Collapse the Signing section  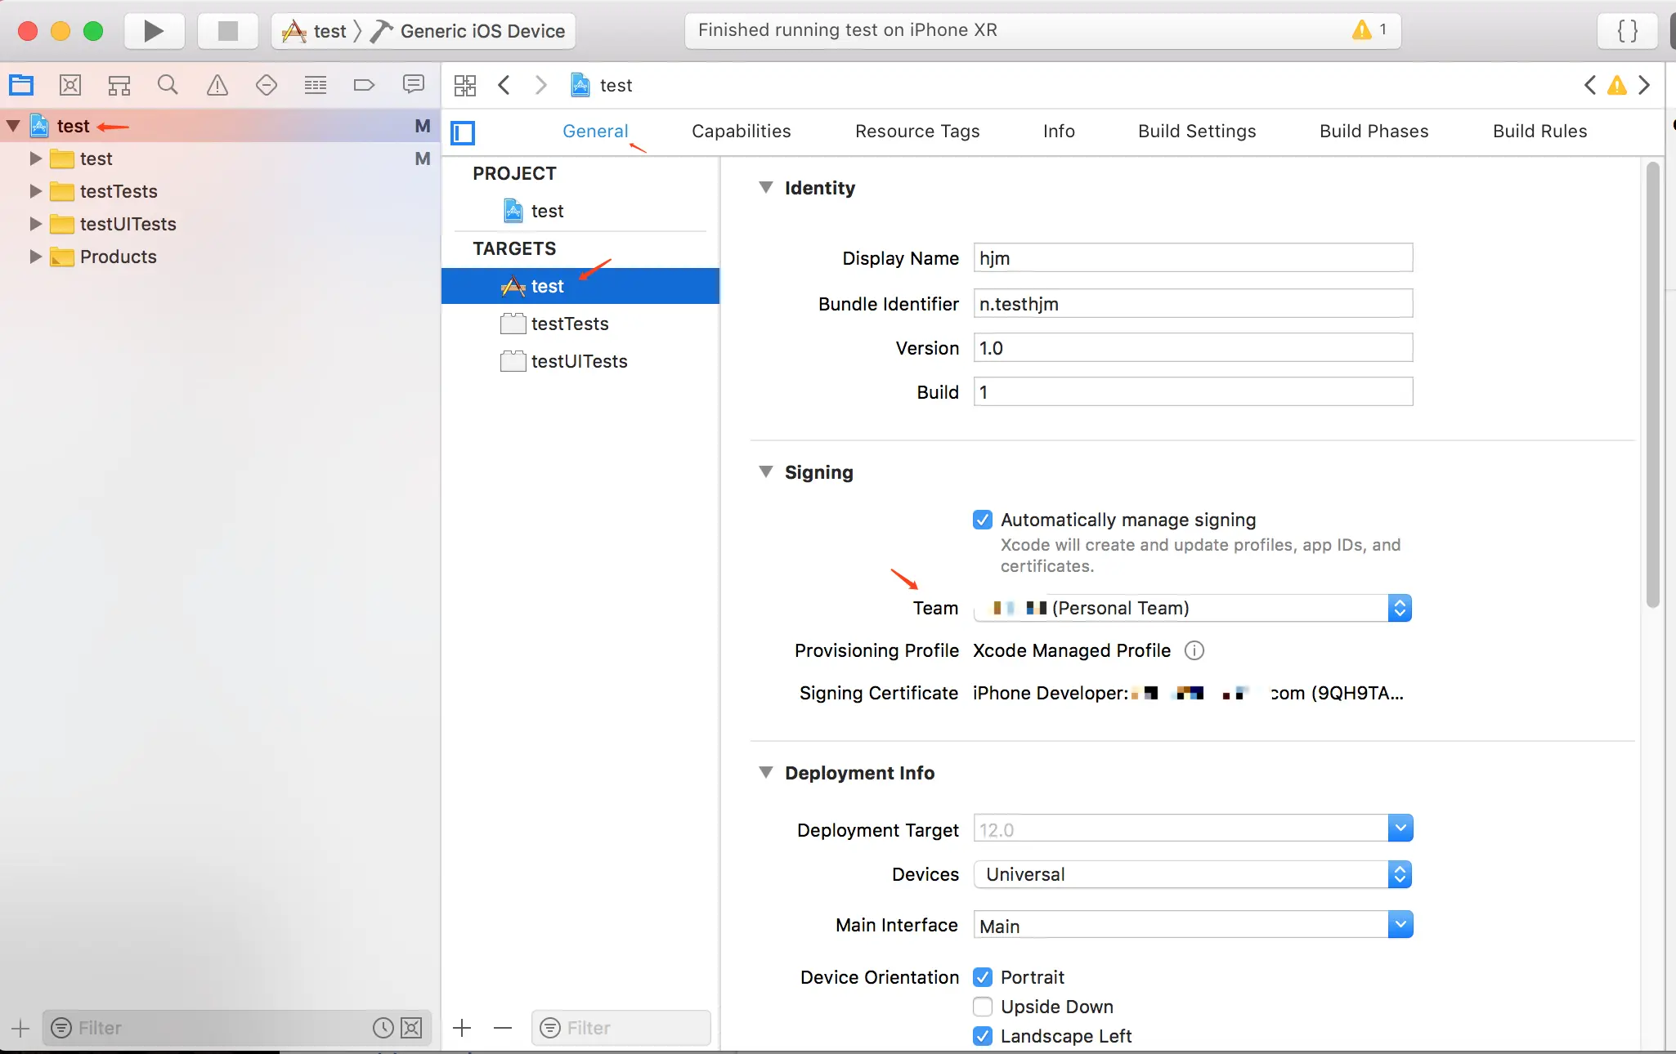pos(766,472)
